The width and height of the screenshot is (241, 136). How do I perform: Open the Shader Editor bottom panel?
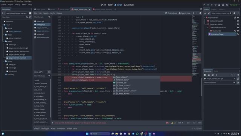pyautogui.click(x=72, y=128)
